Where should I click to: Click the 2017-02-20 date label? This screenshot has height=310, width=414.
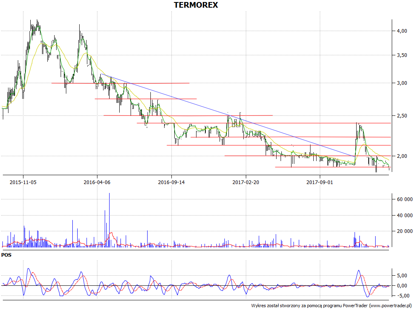click(x=246, y=182)
